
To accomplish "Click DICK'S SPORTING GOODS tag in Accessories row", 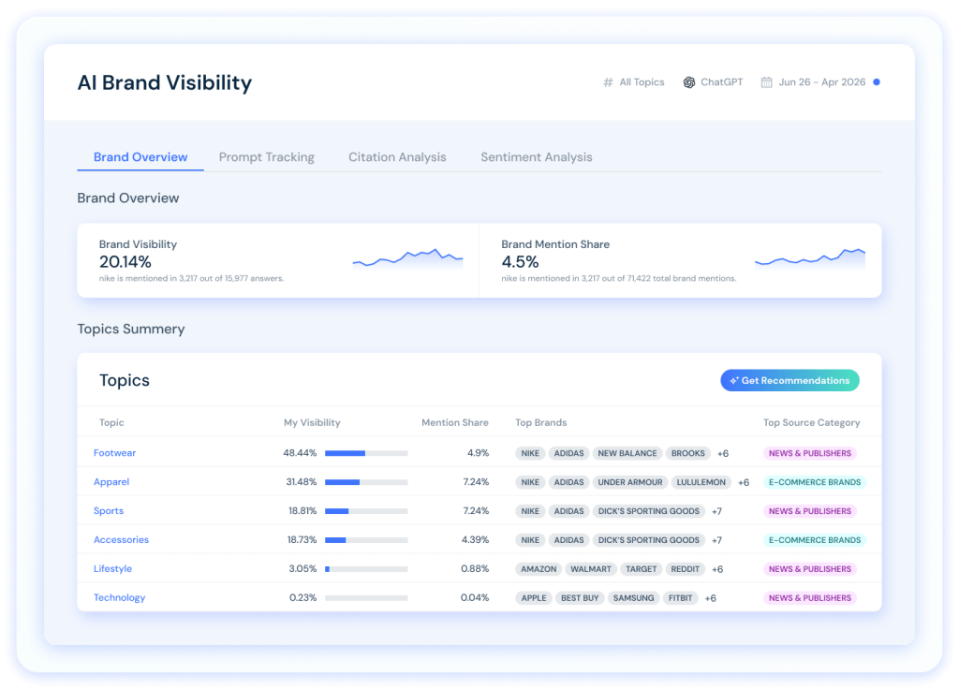I will pyautogui.click(x=648, y=540).
